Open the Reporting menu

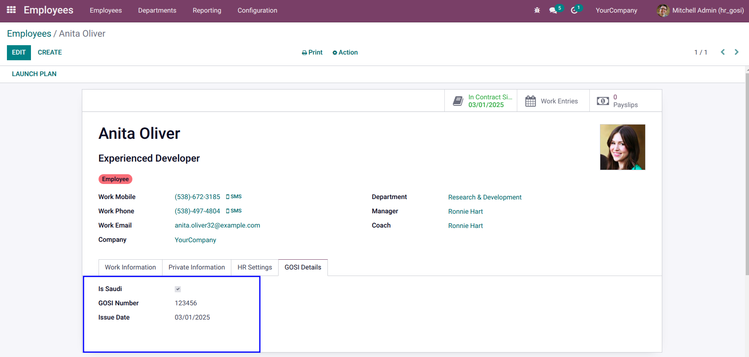pyautogui.click(x=207, y=11)
